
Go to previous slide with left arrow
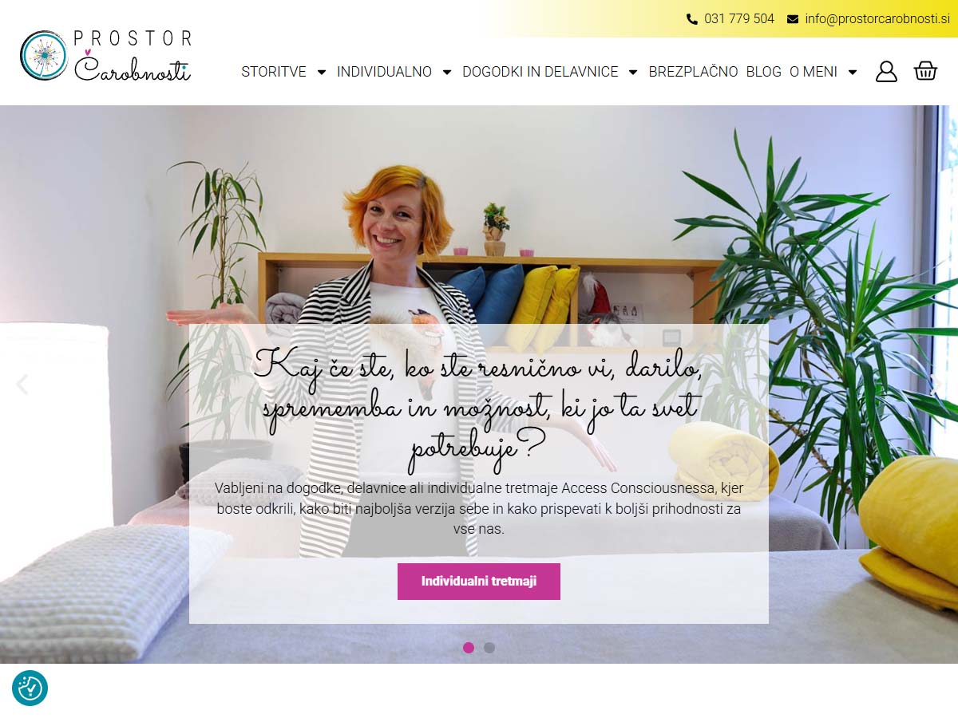click(22, 385)
